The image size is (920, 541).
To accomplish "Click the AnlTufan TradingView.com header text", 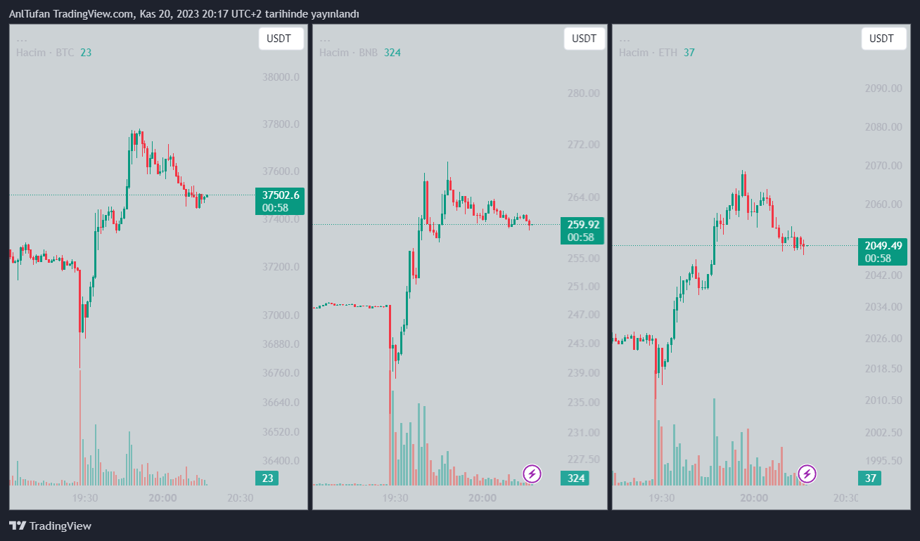I will coord(184,14).
